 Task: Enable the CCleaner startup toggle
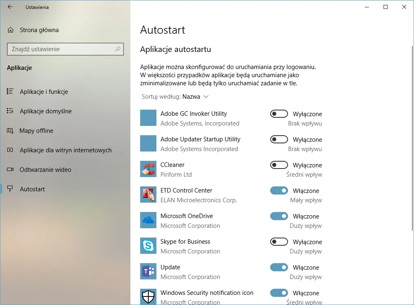(x=279, y=165)
